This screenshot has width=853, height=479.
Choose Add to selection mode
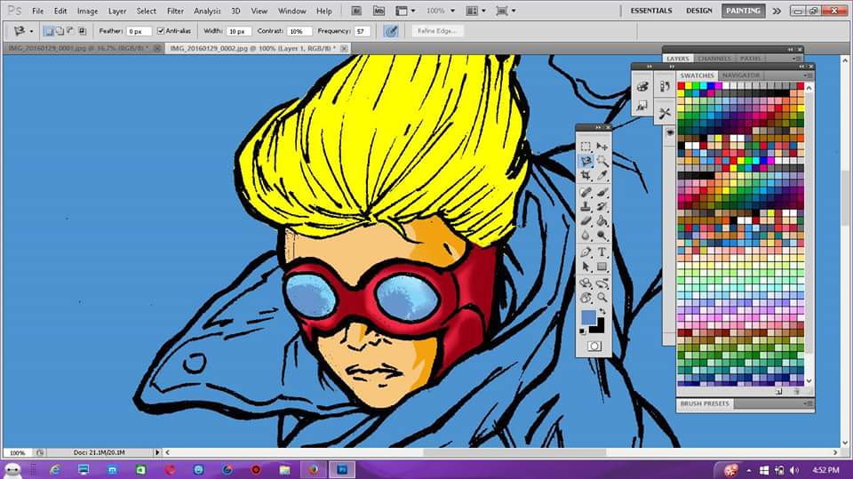click(x=60, y=31)
